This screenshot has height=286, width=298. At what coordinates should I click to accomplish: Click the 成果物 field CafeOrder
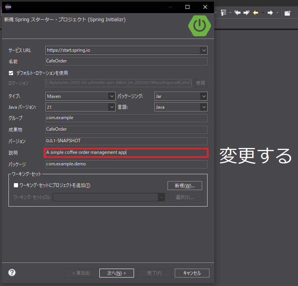pyautogui.click(x=126, y=130)
